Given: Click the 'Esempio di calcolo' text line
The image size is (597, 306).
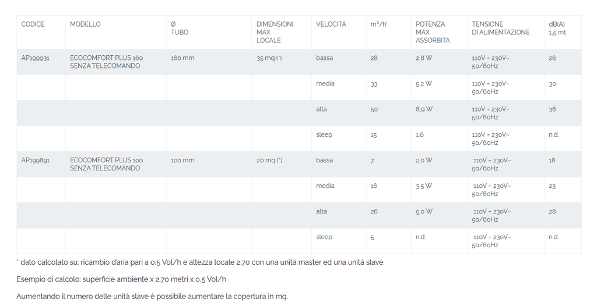Looking at the screenshot, I should tap(121, 279).
